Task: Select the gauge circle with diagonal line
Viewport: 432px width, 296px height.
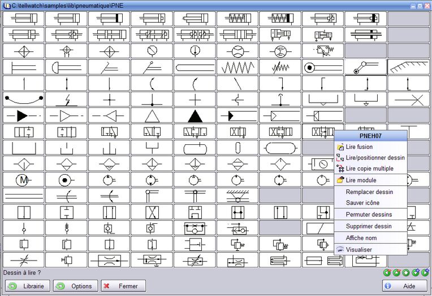Action: click(x=152, y=51)
